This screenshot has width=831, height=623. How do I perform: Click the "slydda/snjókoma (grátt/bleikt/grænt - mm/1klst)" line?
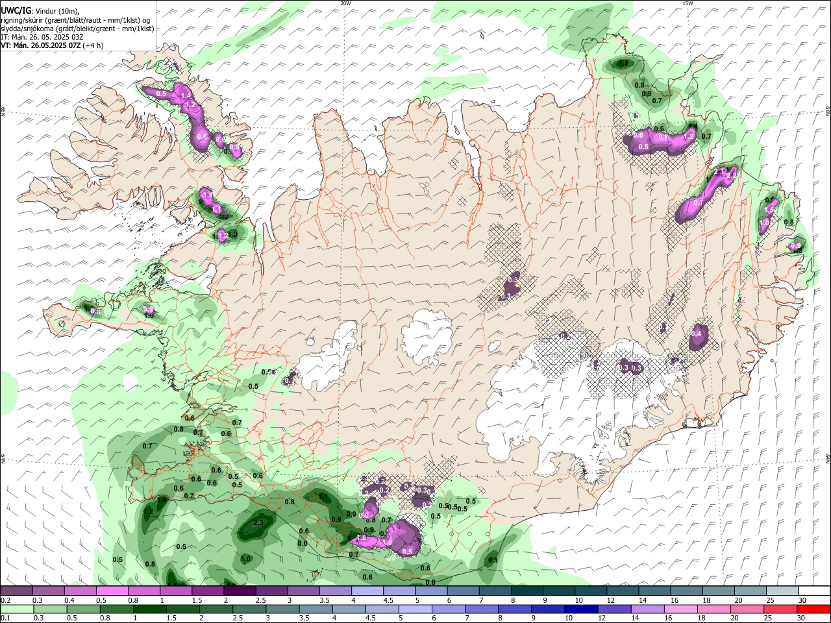pyautogui.click(x=77, y=29)
